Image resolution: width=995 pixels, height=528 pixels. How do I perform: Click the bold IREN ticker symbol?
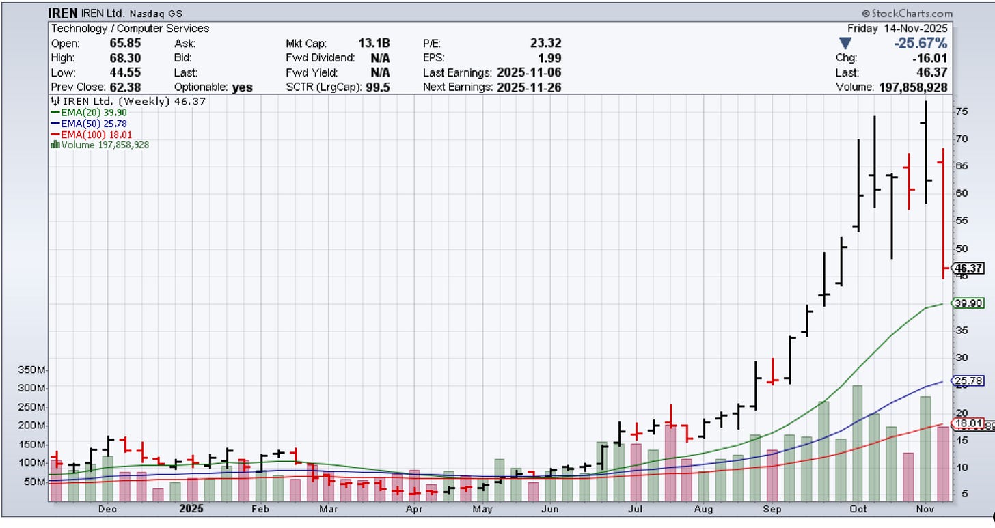[x=62, y=14]
